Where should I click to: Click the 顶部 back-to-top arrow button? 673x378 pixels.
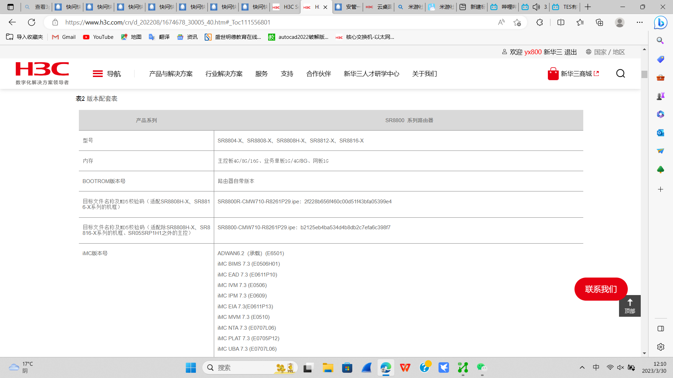click(630, 306)
